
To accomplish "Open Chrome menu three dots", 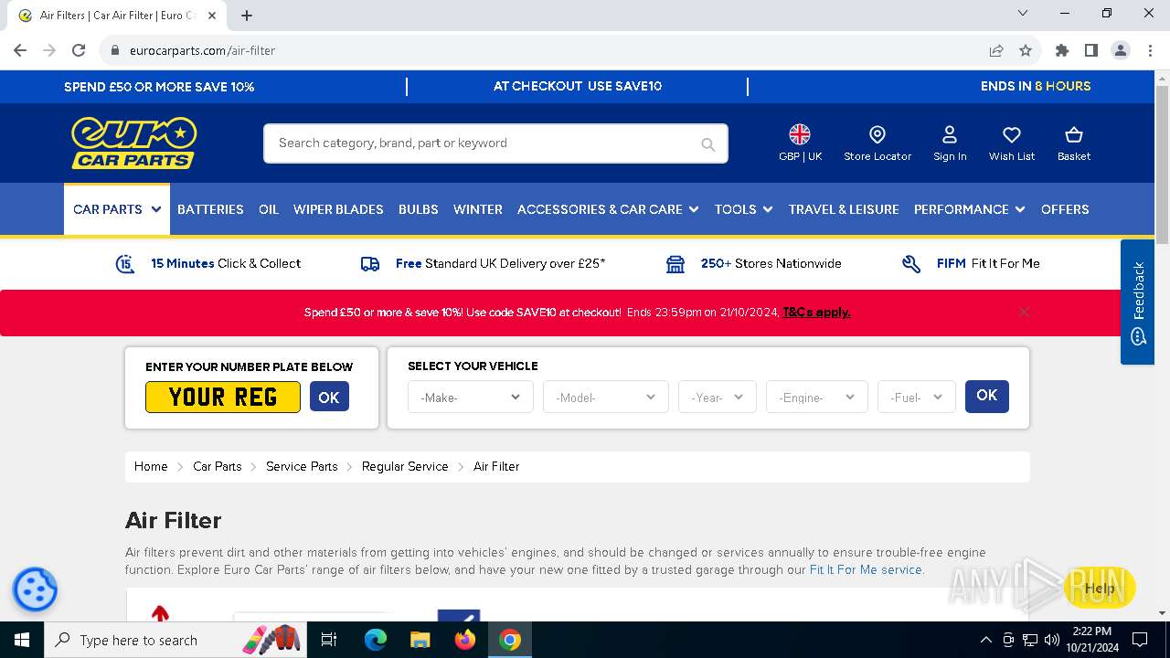I will 1150,50.
